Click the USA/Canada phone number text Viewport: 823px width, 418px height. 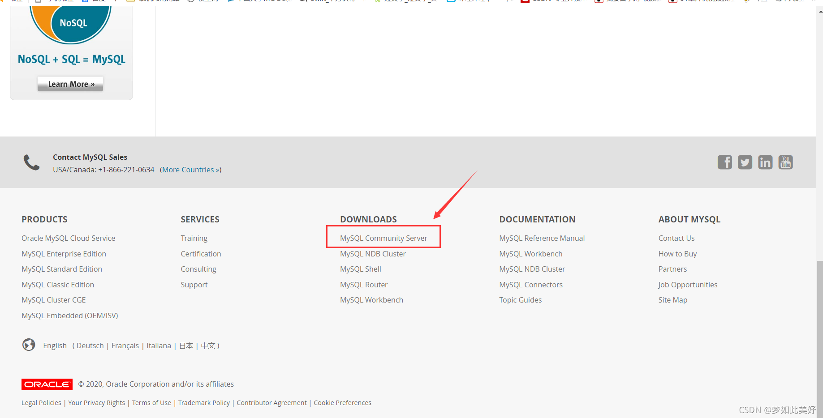point(103,170)
